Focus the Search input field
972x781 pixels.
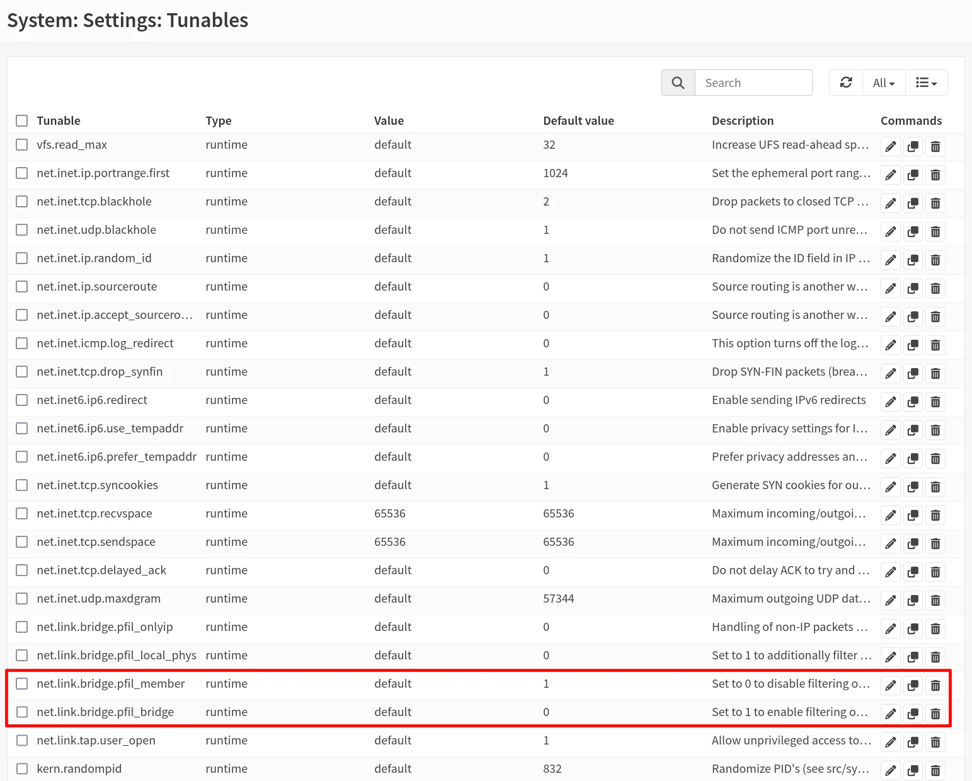click(753, 83)
